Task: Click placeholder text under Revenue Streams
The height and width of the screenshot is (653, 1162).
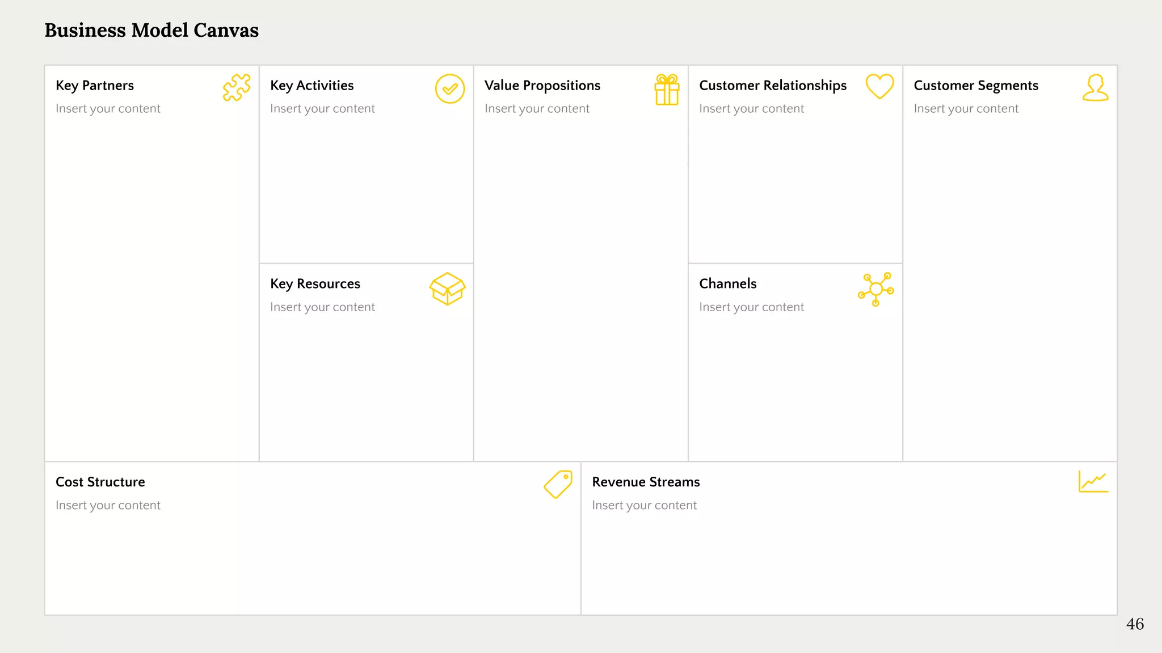Action: (x=644, y=506)
